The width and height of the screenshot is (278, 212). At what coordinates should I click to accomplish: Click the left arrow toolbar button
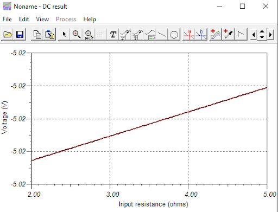254,34
